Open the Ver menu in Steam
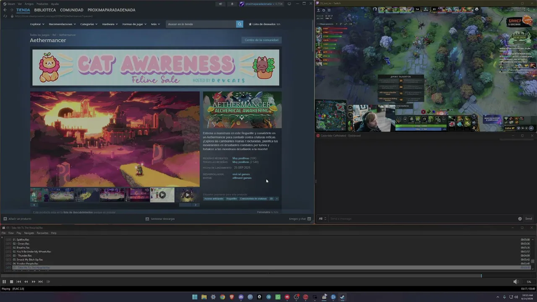The image size is (537, 302). click(20, 4)
